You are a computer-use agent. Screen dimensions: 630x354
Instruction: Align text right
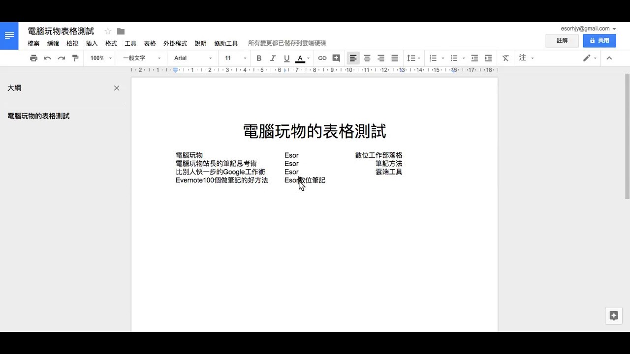(x=381, y=58)
